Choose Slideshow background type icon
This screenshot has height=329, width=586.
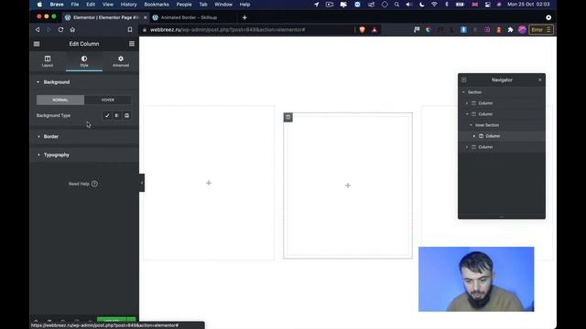click(126, 116)
